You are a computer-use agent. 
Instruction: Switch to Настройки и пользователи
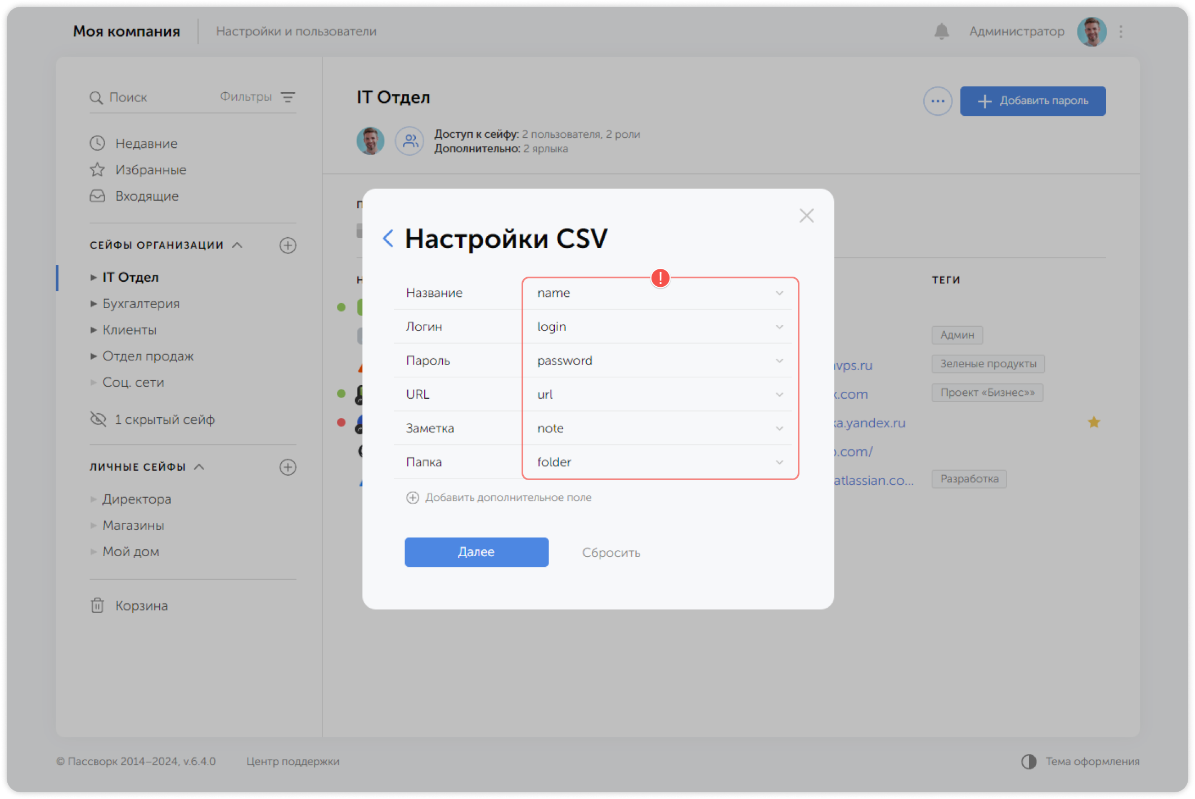click(297, 31)
